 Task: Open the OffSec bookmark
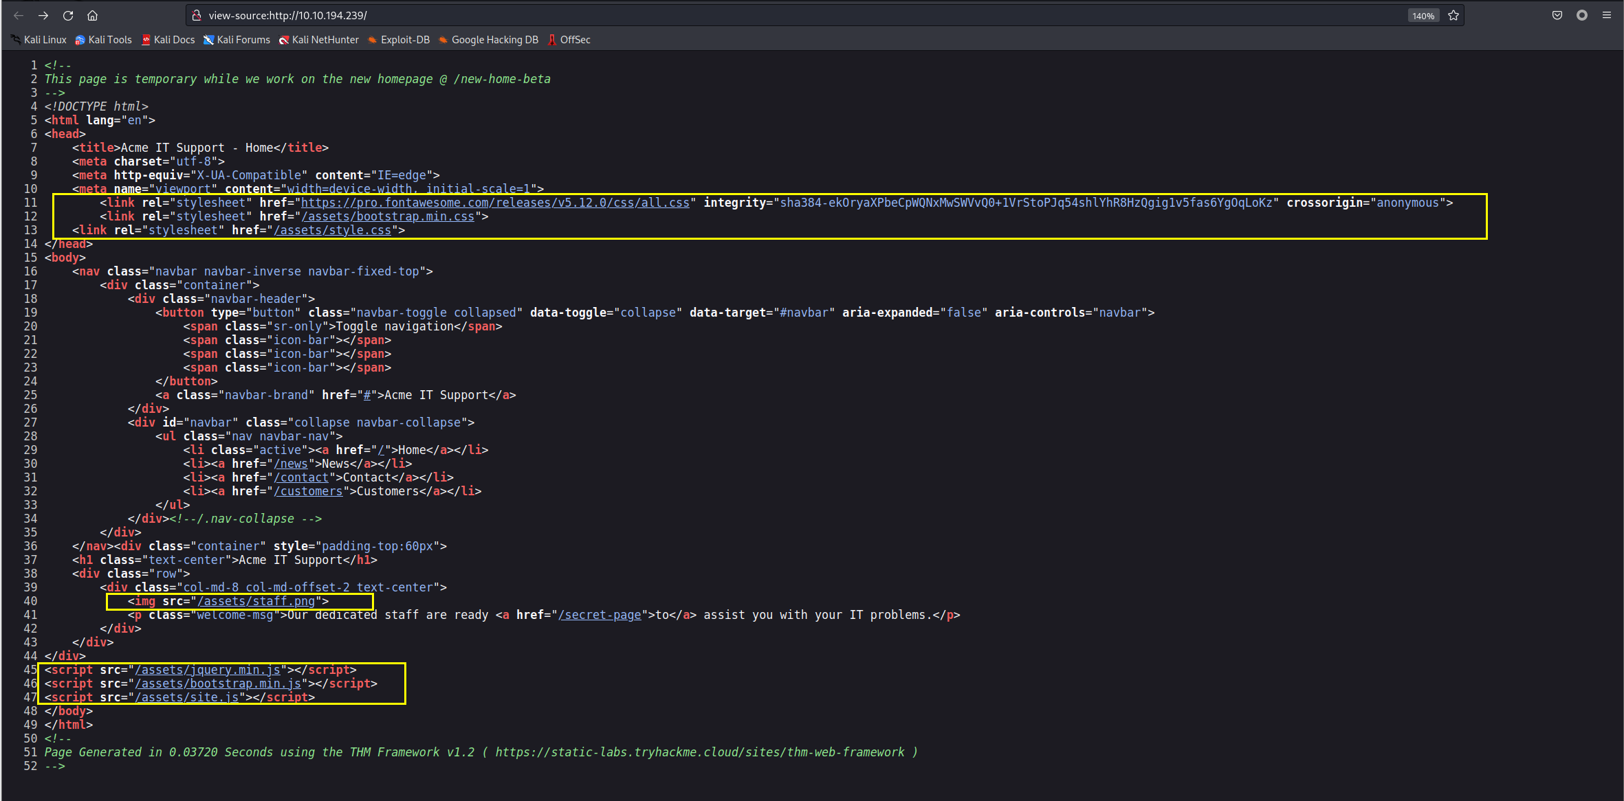coord(569,40)
